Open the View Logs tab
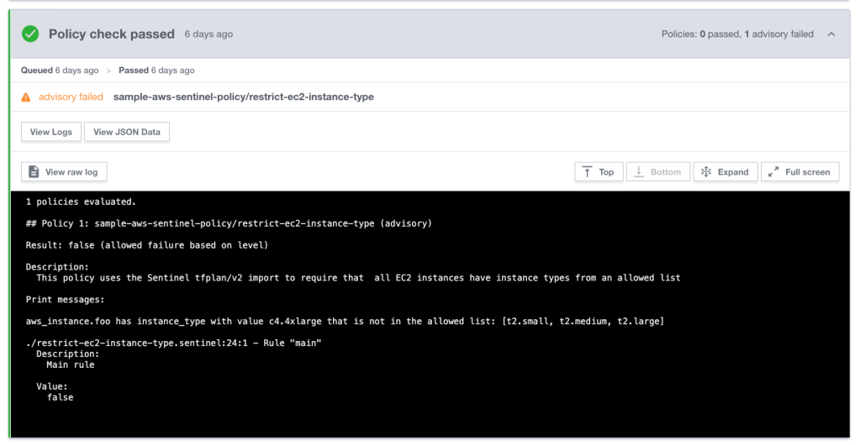Viewport: 860px width, 445px height. pyautogui.click(x=51, y=132)
